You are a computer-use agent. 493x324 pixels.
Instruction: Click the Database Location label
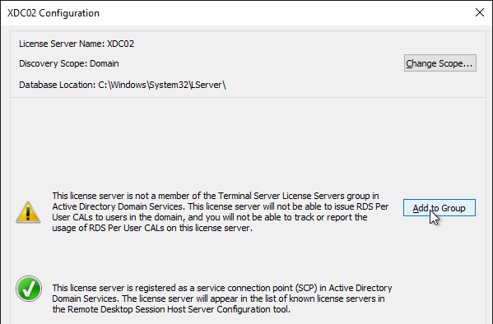coord(58,85)
